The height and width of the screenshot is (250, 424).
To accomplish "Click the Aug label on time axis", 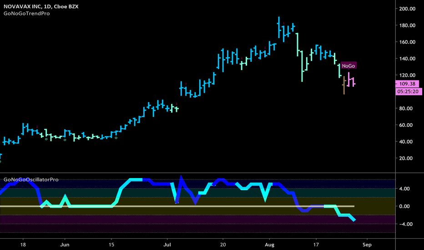I will coord(269,245).
